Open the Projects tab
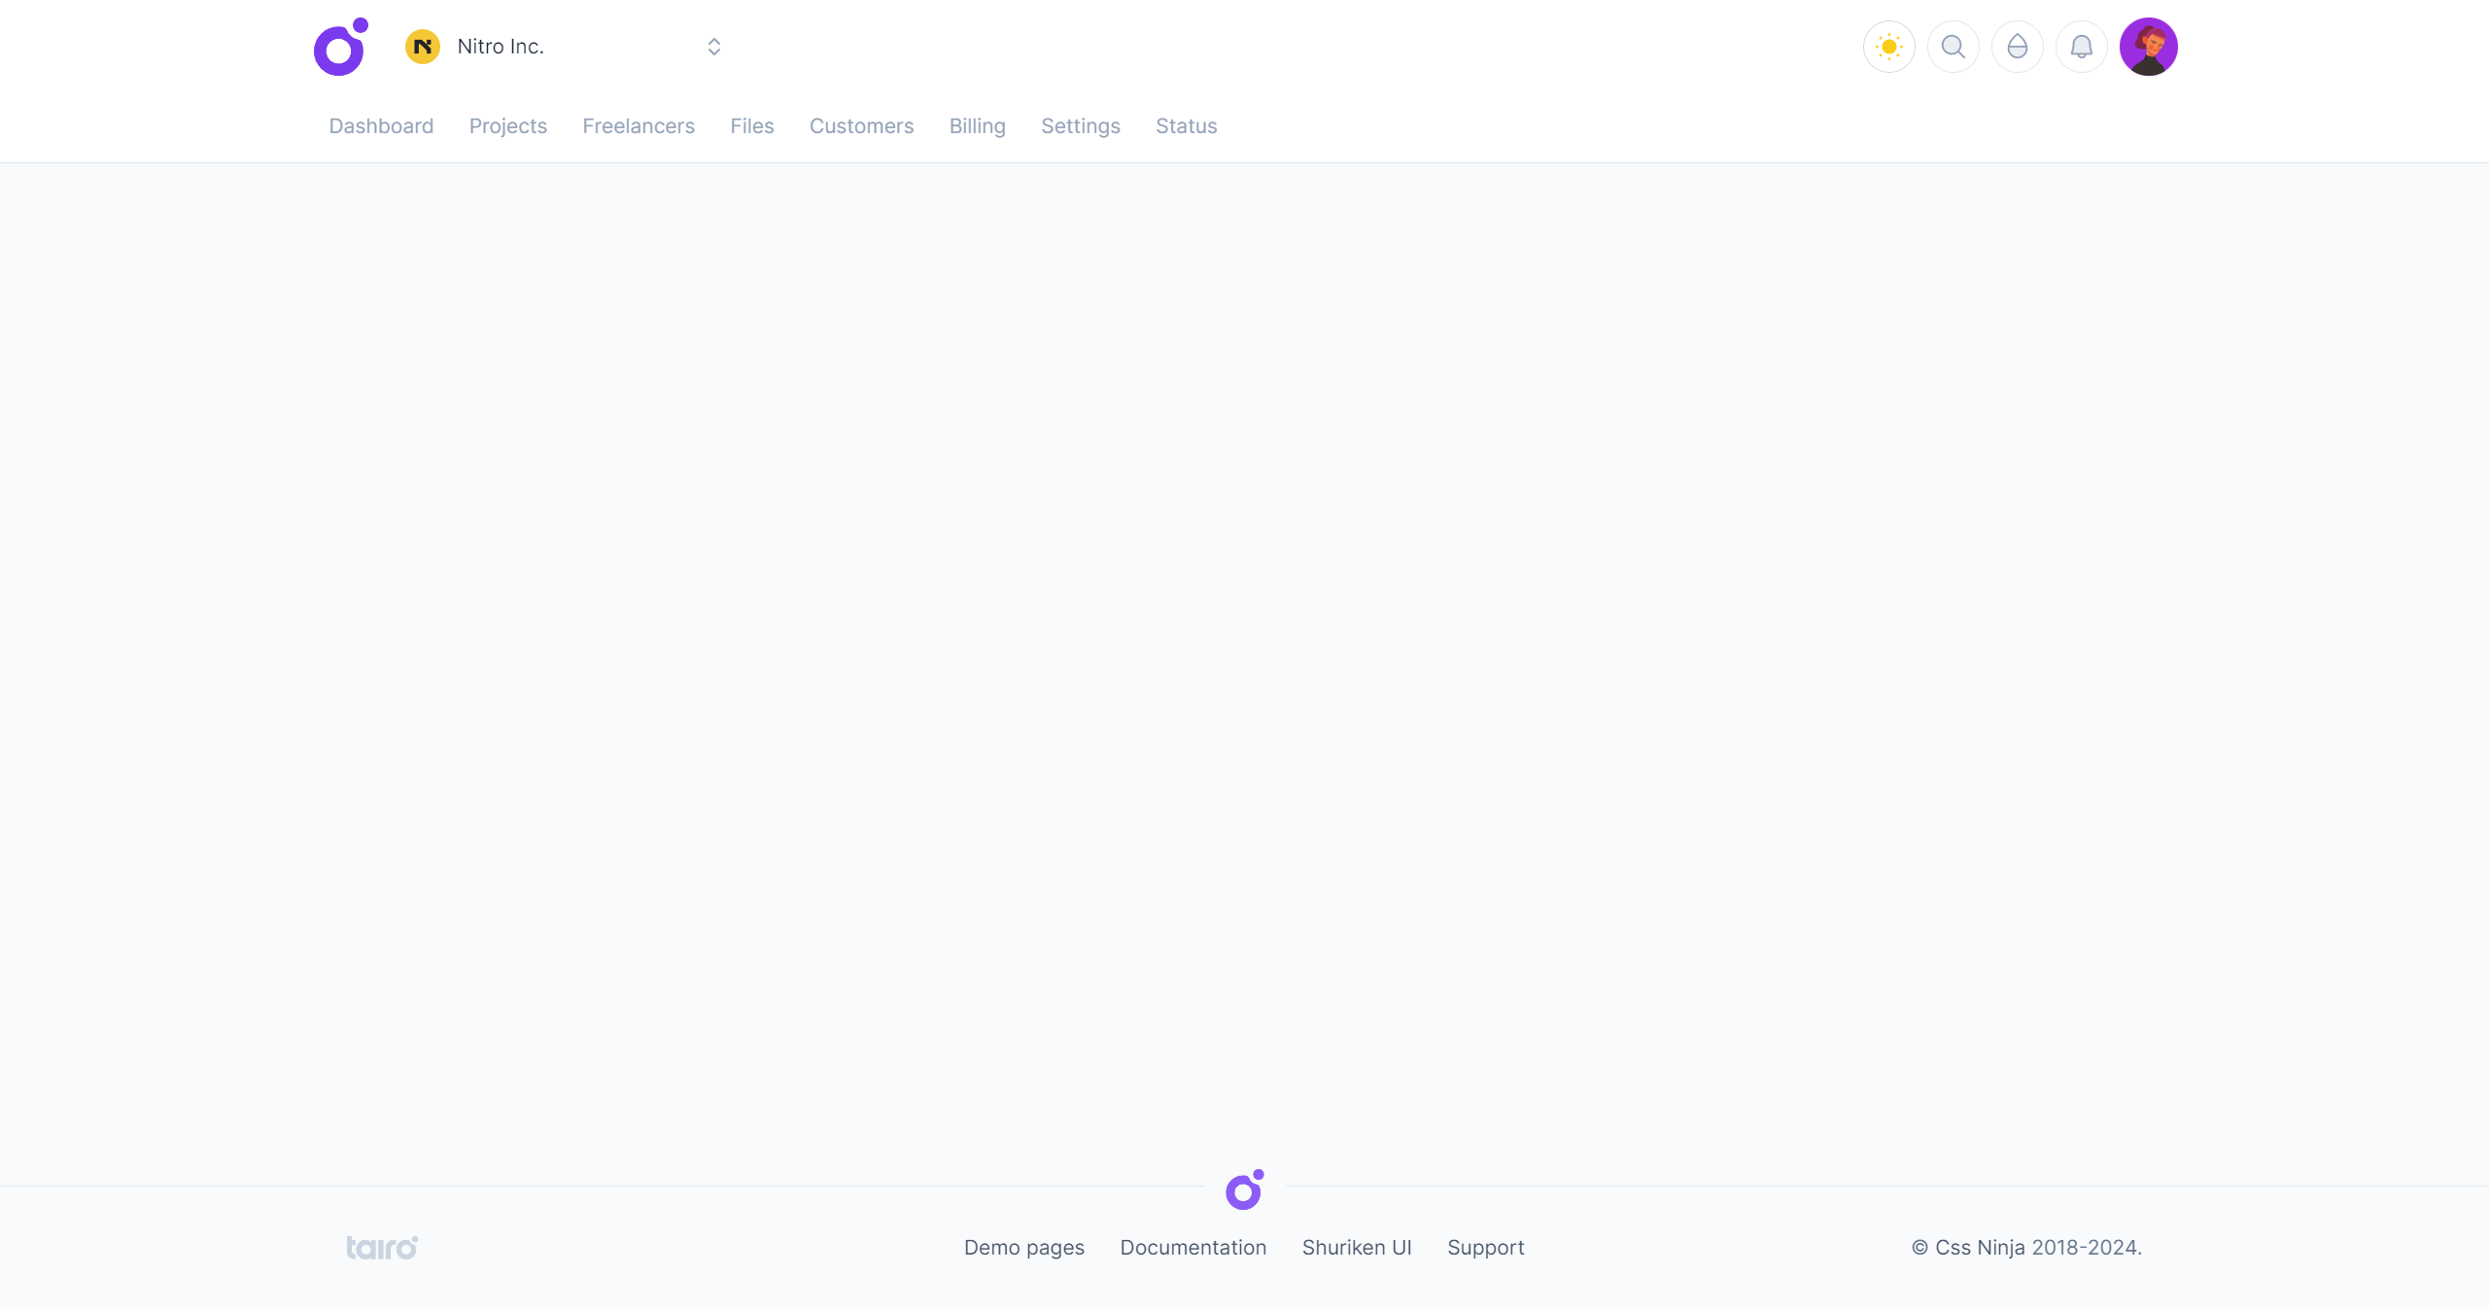This screenshot has width=2489, height=1309. point(507,126)
